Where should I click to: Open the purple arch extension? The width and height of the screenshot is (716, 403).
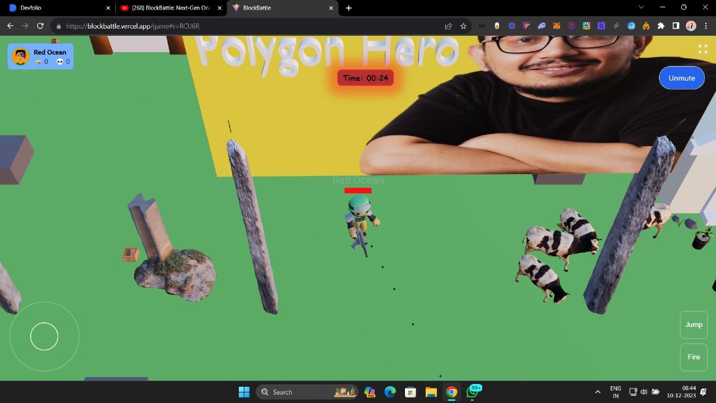click(571, 26)
